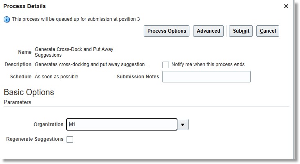Click the As soon as possible schedule text

[56, 77]
